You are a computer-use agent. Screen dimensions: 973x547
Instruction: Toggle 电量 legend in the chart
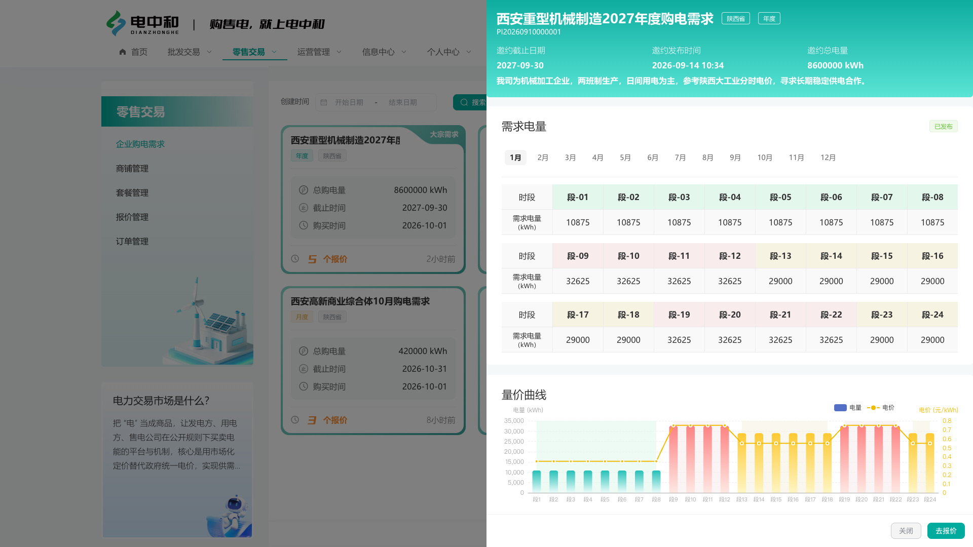point(848,408)
